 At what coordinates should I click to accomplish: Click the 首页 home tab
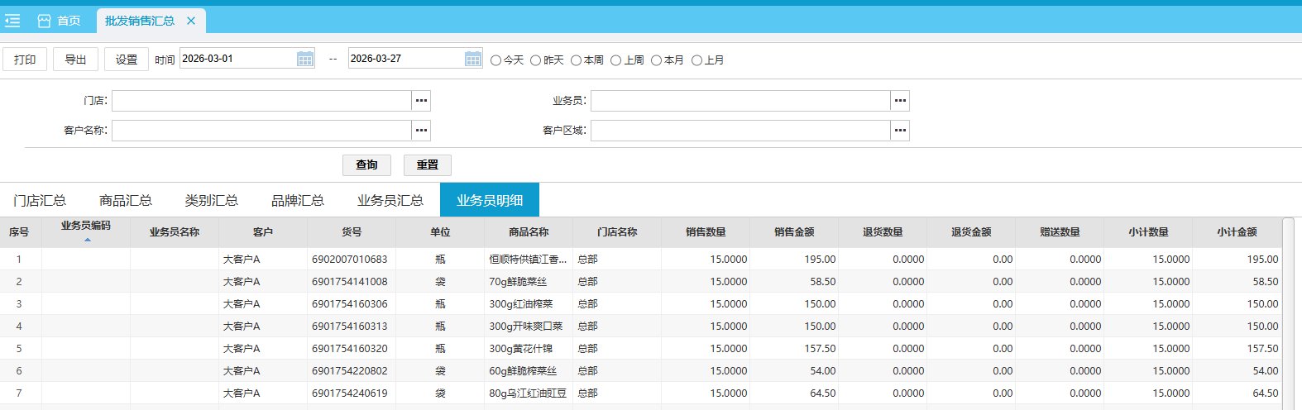coord(60,21)
